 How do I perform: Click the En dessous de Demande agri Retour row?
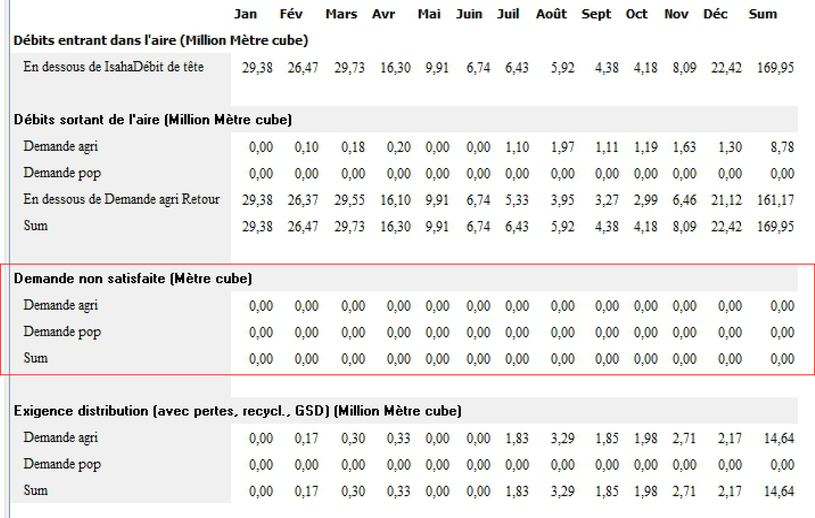coord(121,199)
